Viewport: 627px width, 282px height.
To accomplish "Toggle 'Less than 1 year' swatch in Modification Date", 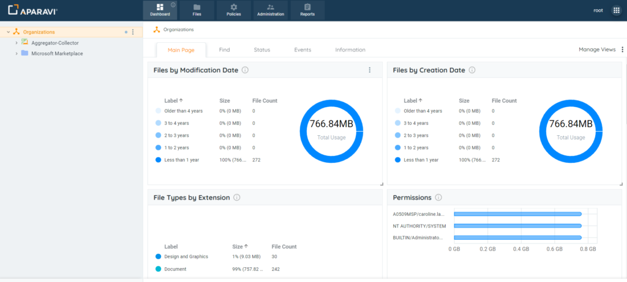I will (x=158, y=160).
